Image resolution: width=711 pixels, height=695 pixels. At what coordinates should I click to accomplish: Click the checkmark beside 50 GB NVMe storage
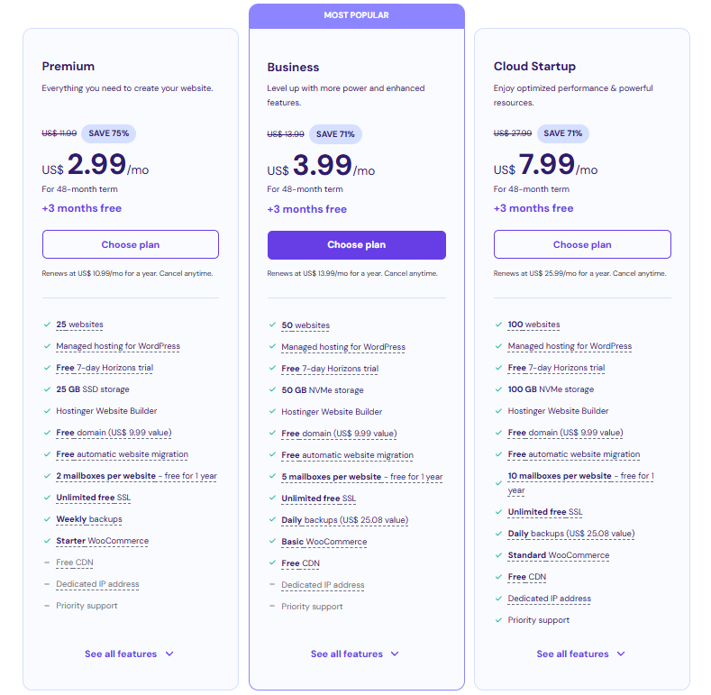click(272, 389)
